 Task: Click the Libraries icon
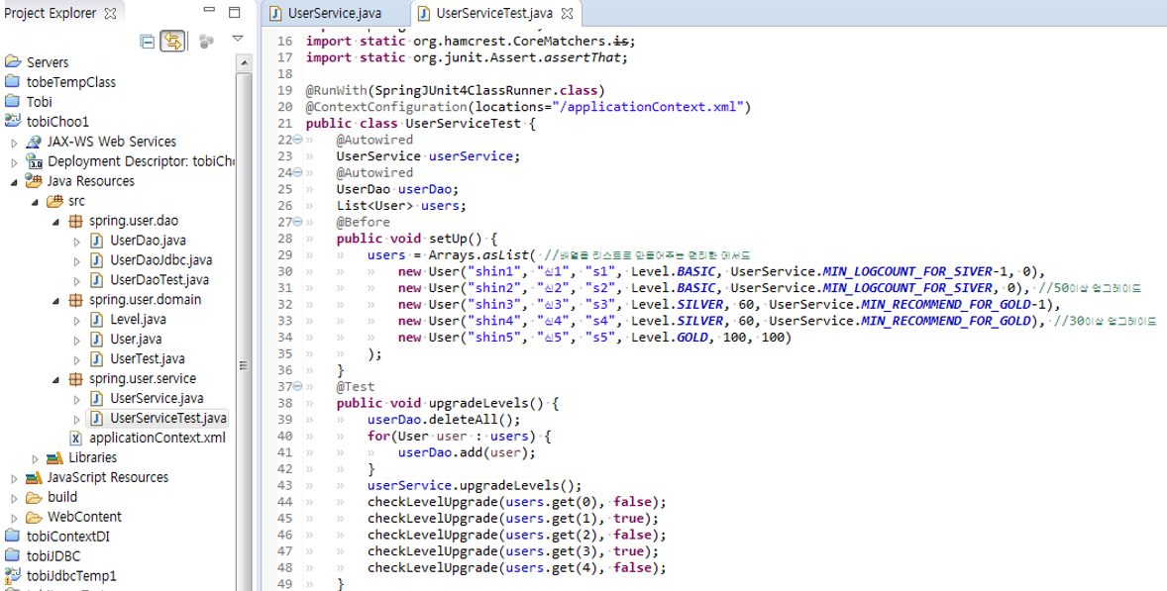pos(54,457)
